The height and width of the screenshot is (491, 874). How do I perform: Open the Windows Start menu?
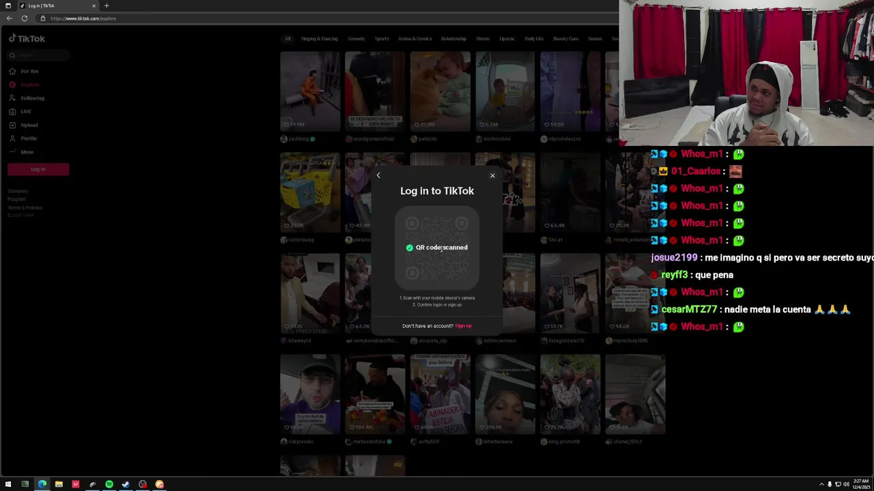8,484
